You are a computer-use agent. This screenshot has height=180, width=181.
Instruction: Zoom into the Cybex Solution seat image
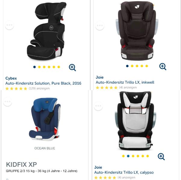tap(72, 67)
